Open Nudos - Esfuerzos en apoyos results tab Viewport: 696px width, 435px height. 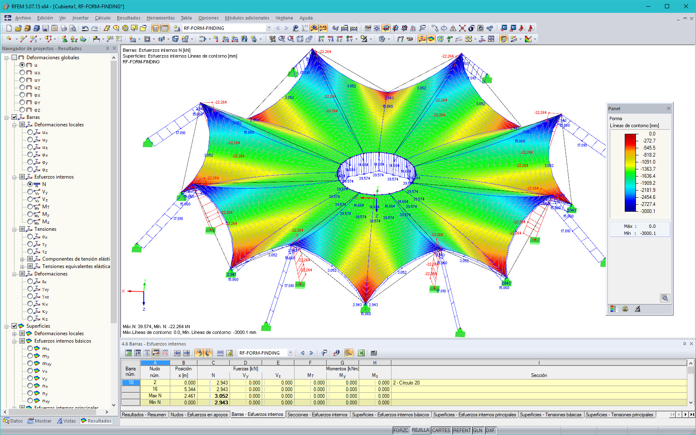pyautogui.click(x=199, y=414)
